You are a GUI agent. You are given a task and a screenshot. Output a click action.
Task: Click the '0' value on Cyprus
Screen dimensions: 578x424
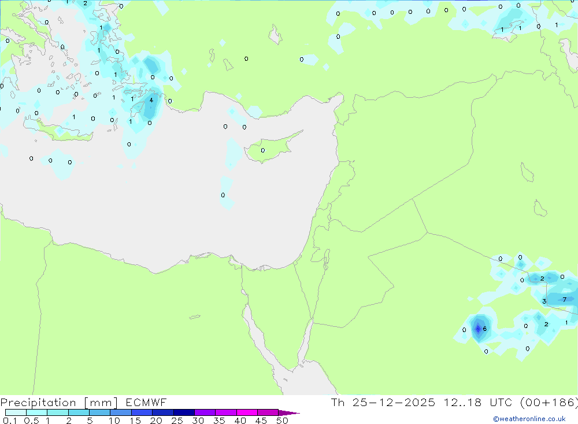(263, 150)
